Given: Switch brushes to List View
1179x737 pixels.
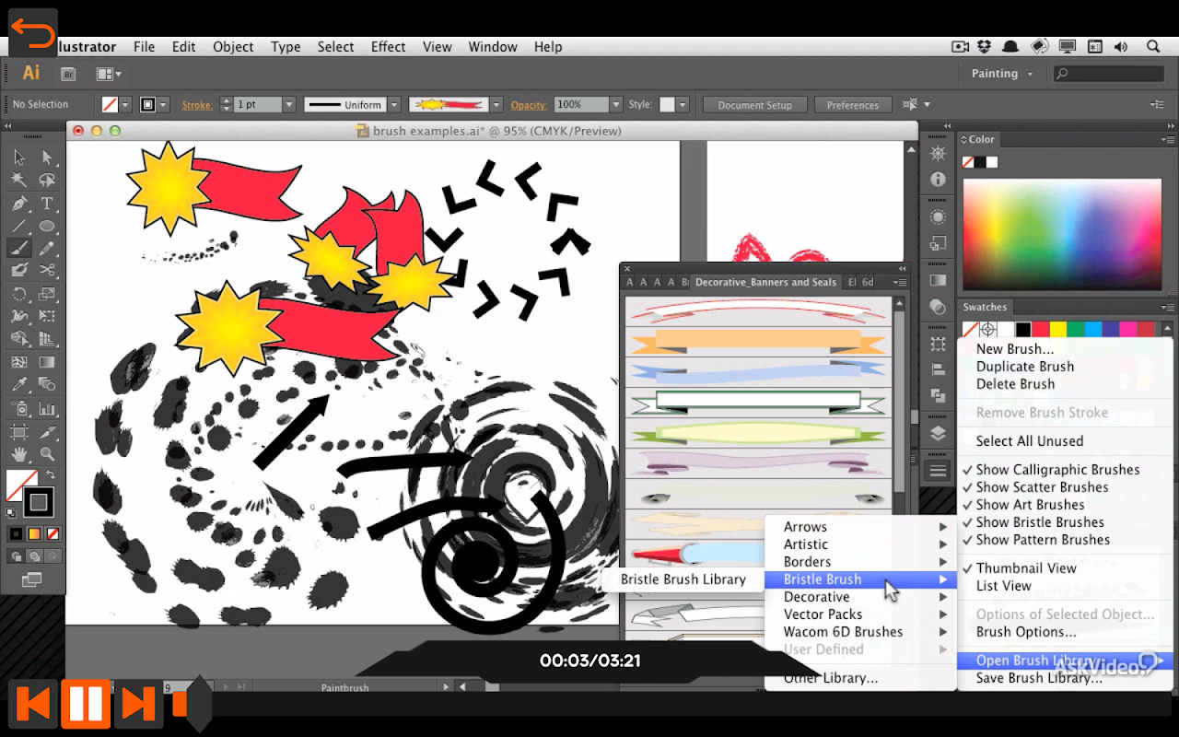Looking at the screenshot, I should (x=1003, y=586).
